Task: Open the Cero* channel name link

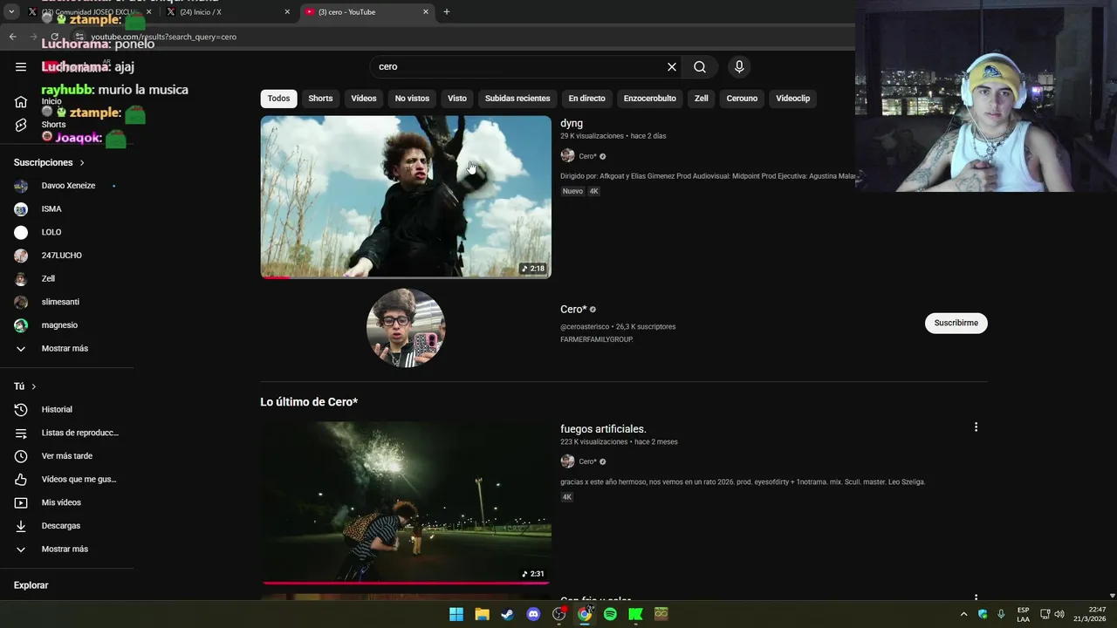Action: tap(573, 310)
